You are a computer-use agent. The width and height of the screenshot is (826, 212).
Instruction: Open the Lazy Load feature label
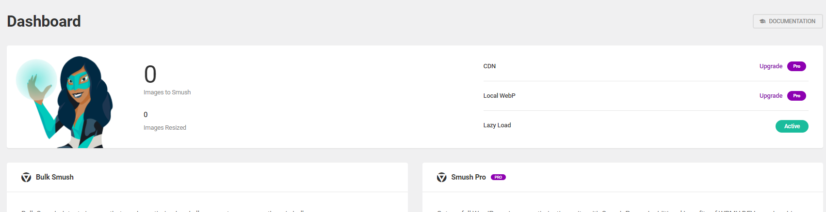pyautogui.click(x=497, y=125)
